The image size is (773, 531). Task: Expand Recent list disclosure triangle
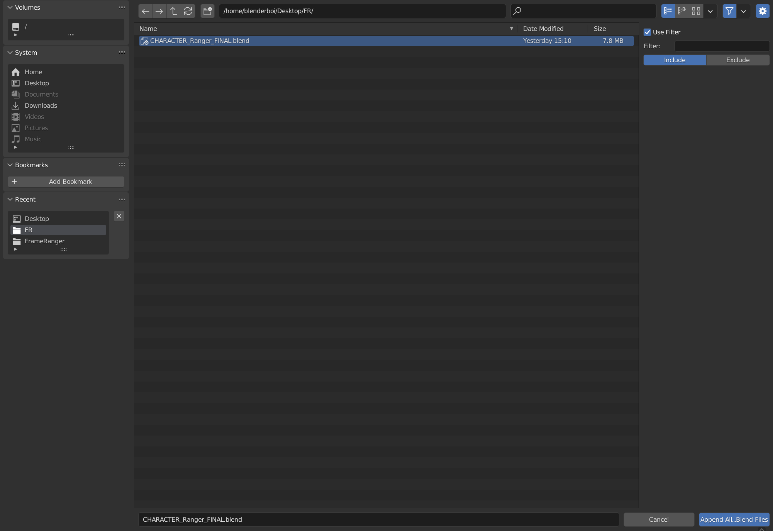[15, 249]
